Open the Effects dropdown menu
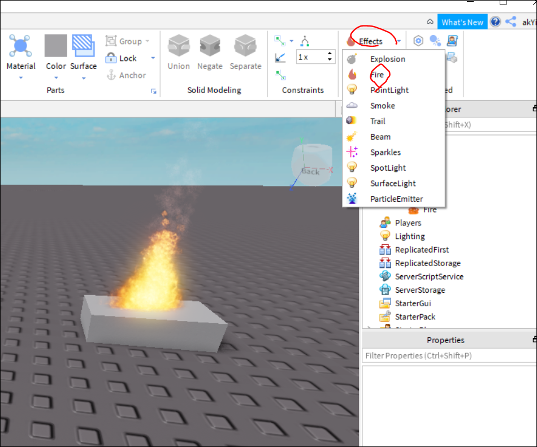 [373, 41]
